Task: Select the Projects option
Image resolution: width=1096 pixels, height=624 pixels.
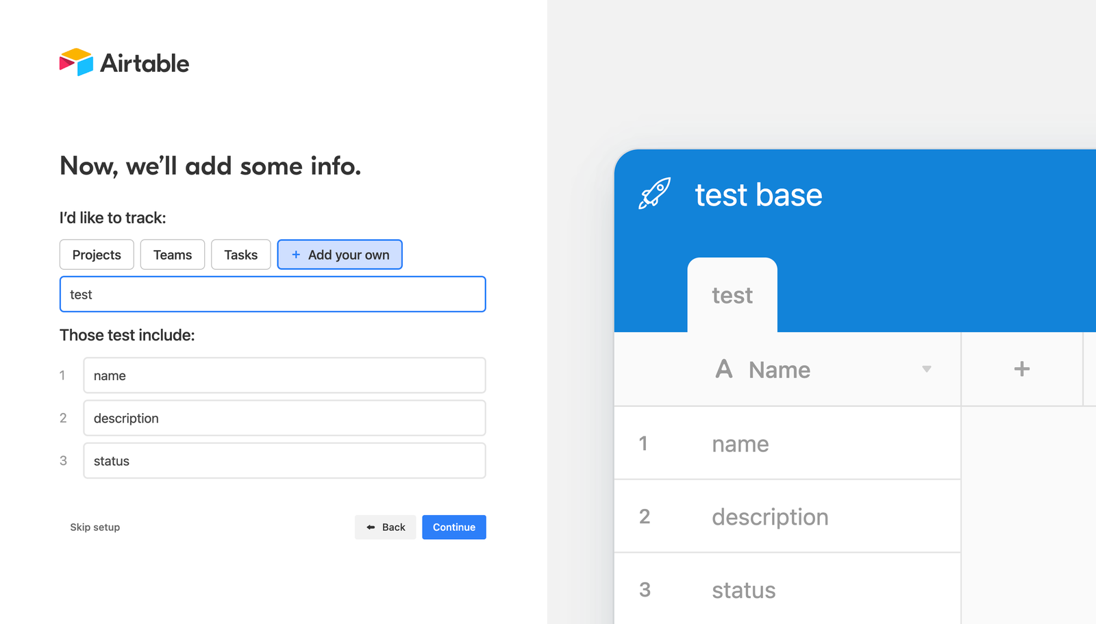Action: 97,255
